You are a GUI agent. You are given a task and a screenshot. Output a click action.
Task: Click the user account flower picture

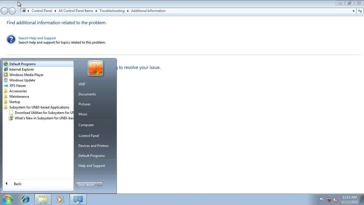pos(96,68)
